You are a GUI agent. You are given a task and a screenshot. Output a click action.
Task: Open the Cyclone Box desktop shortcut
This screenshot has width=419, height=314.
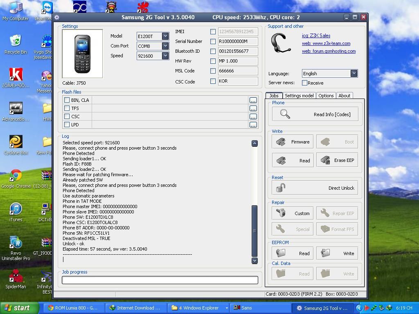point(16,145)
